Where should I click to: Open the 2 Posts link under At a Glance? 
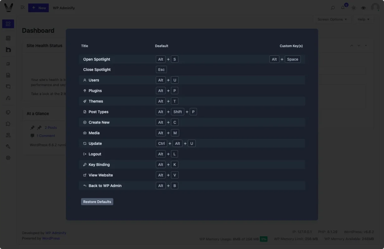[50, 128]
